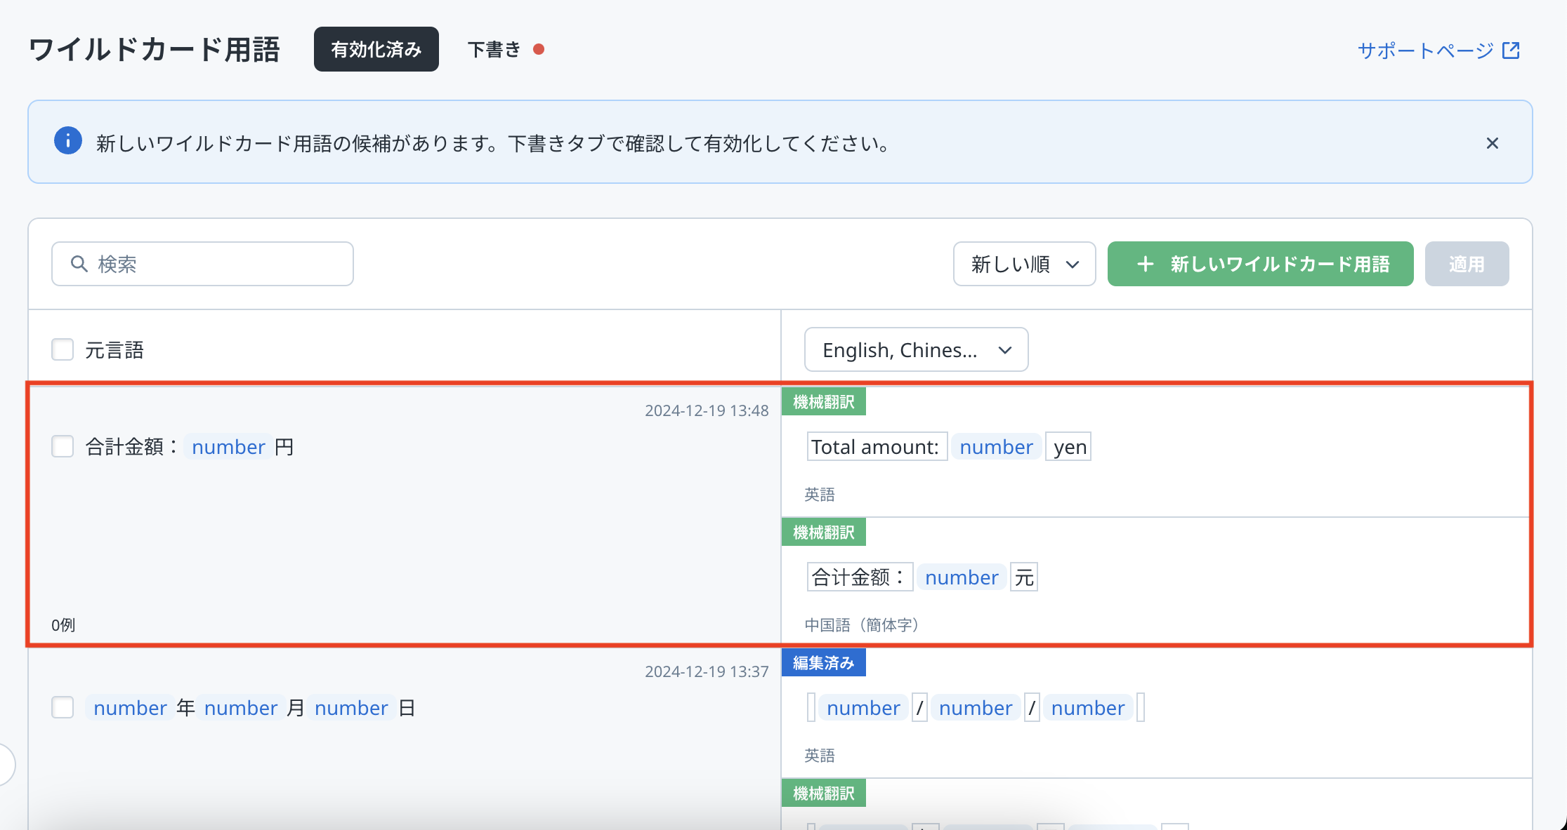The width and height of the screenshot is (1567, 830).
Task: Click the plus icon on green button
Action: point(1145,264)
